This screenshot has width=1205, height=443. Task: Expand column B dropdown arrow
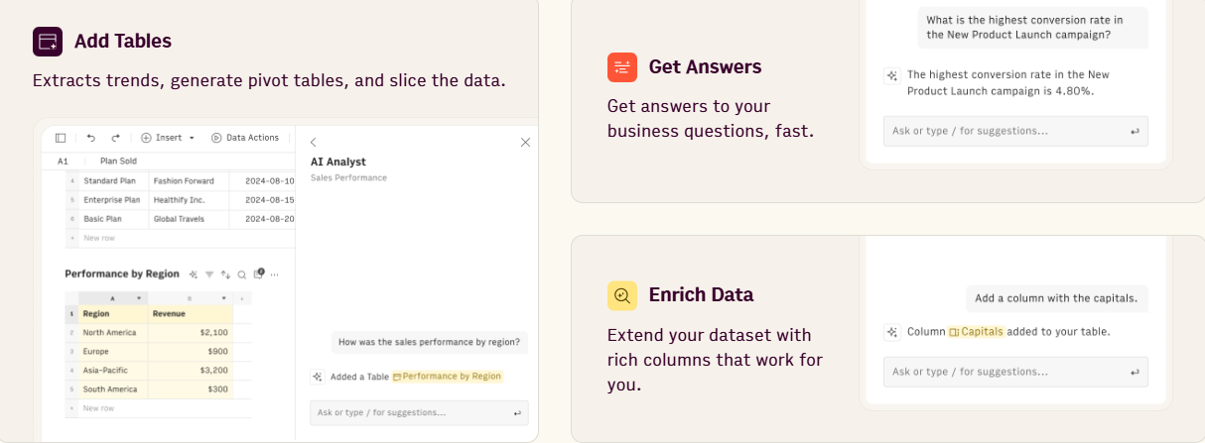click(224, 298)
